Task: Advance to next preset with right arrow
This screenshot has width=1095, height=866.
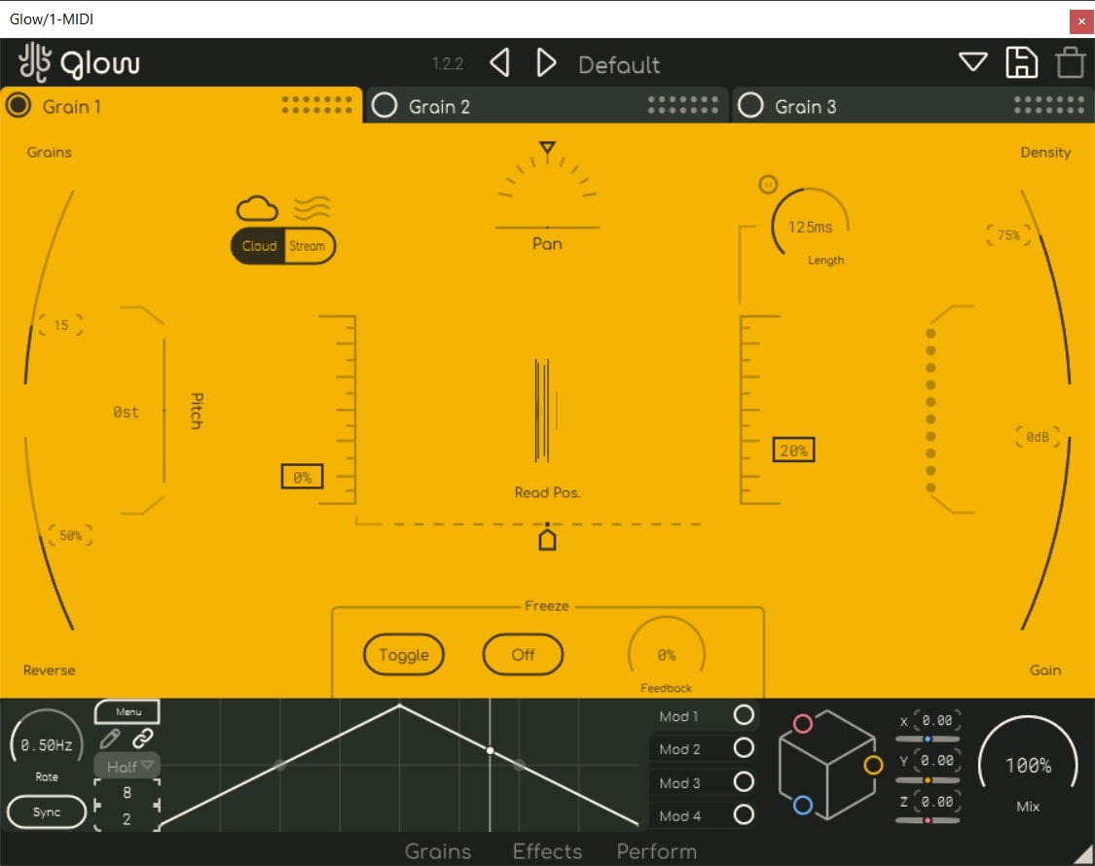Action: (x=546, y=64)
